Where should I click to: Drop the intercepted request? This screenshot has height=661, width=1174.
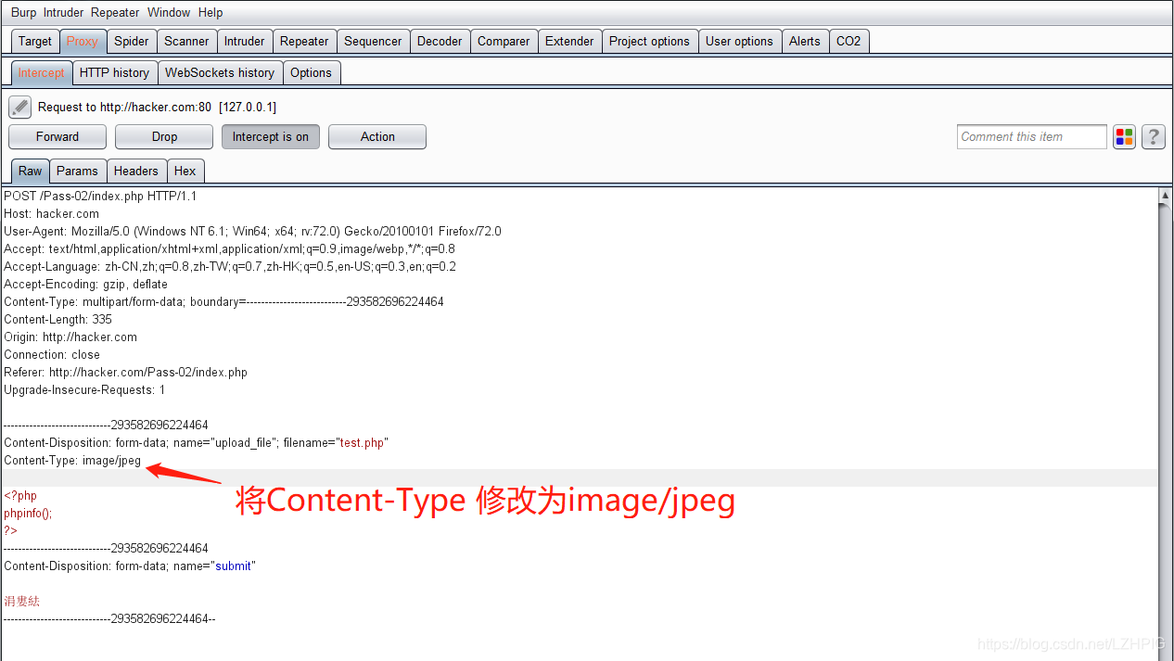(x=164, y=137)
